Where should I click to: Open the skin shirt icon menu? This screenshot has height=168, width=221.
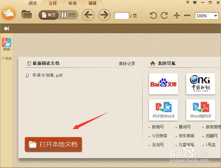click(x=195, y=3)
